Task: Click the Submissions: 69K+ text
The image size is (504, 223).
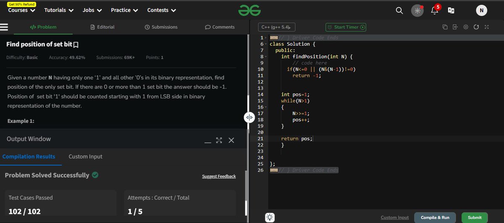Action: coord(115,57)
